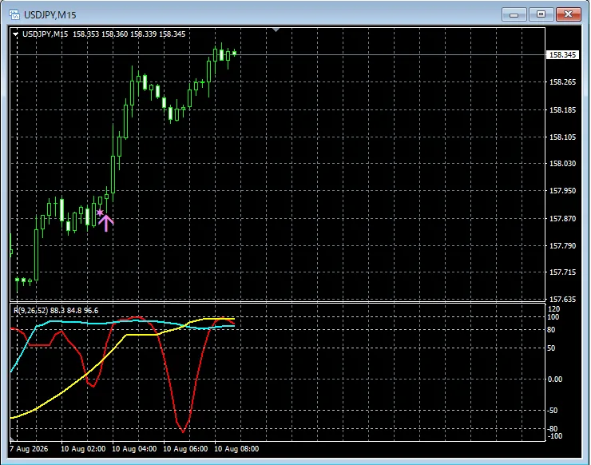
Task: Click the 158.105 price scale label
Action: point(562,137)
